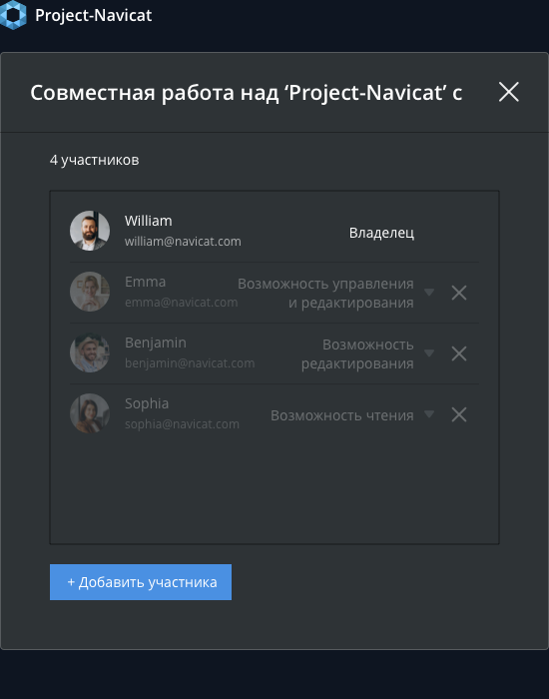Click the Добавить участника button
The width and height of the screenshot is (549, 699).
[141, 582]
